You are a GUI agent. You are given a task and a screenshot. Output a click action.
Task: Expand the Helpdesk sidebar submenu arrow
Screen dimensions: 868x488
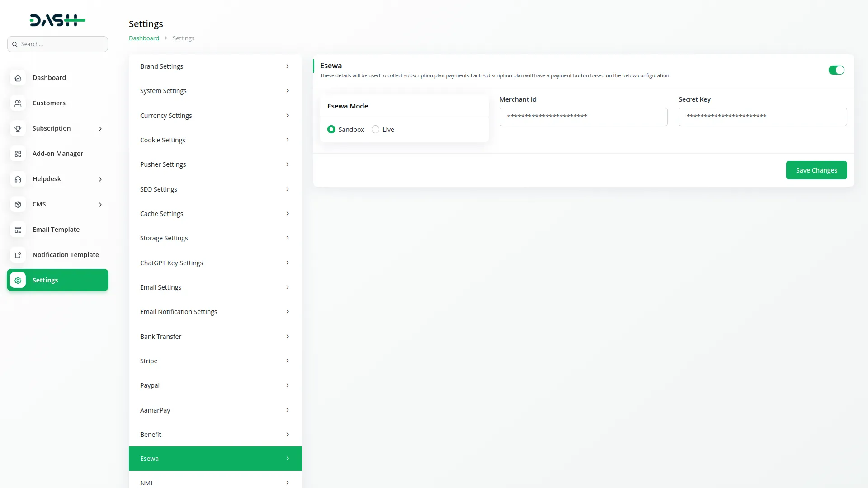pyautogui.click(x=100, y=179)
